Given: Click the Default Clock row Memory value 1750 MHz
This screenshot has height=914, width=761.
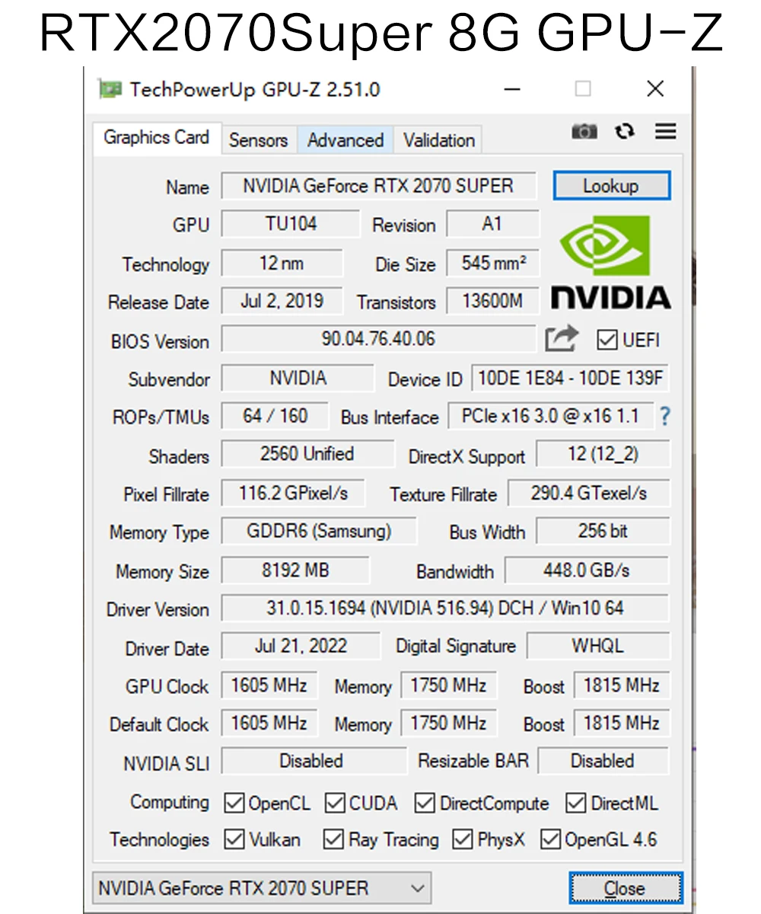Looking at the screenshot, I should 448,723.
